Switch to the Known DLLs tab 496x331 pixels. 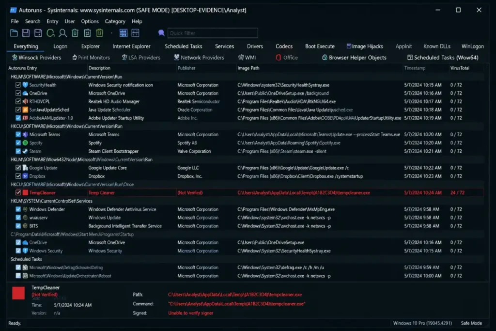pos(437,46)
